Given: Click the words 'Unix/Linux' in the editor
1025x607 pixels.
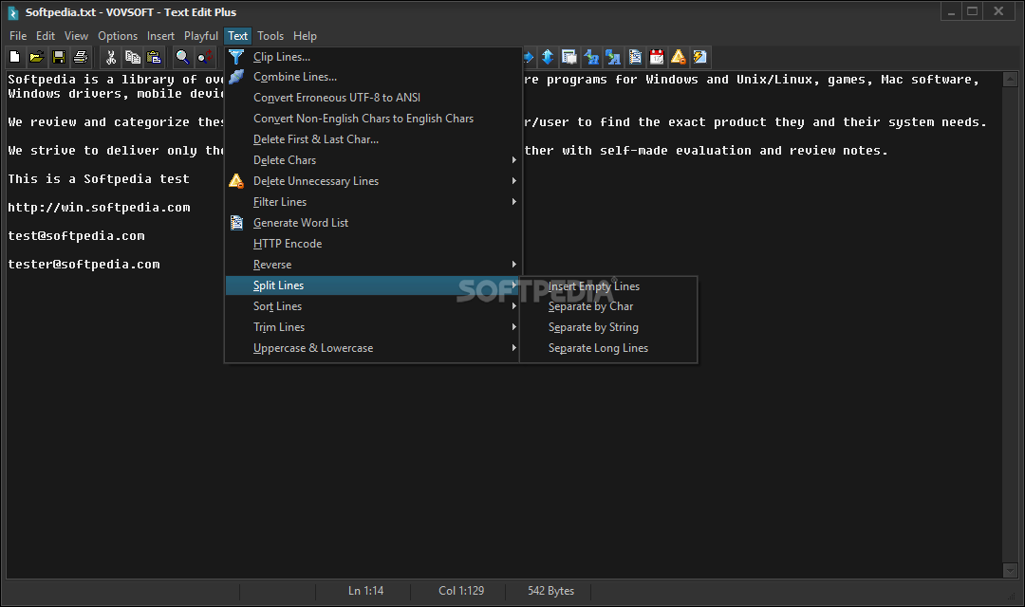Looking at the screenshot, I should pos(774,80).
